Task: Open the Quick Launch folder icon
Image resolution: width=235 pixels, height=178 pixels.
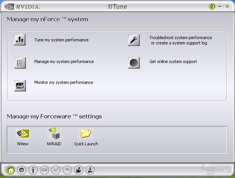Action: [86, 133]
